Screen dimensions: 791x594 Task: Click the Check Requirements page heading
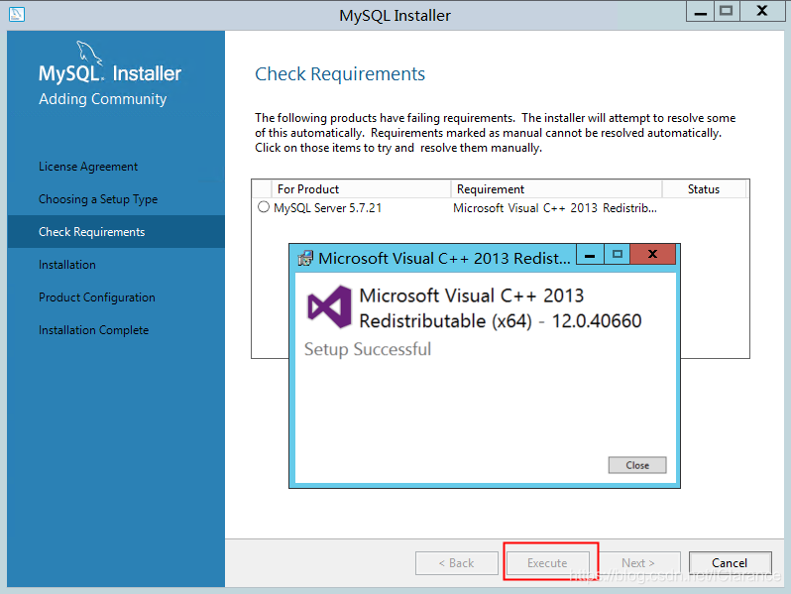340,74
